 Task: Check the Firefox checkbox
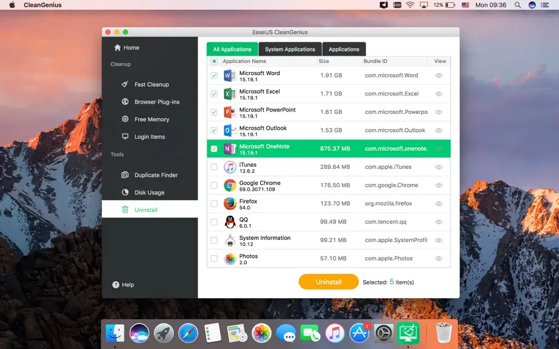214,204
